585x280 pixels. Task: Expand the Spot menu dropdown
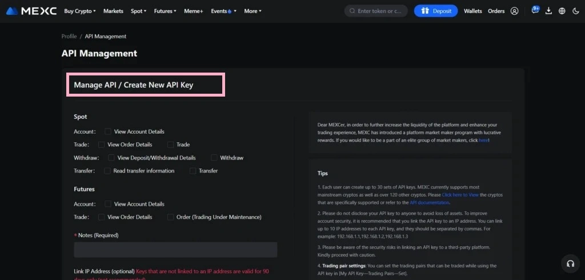point(138,11)
